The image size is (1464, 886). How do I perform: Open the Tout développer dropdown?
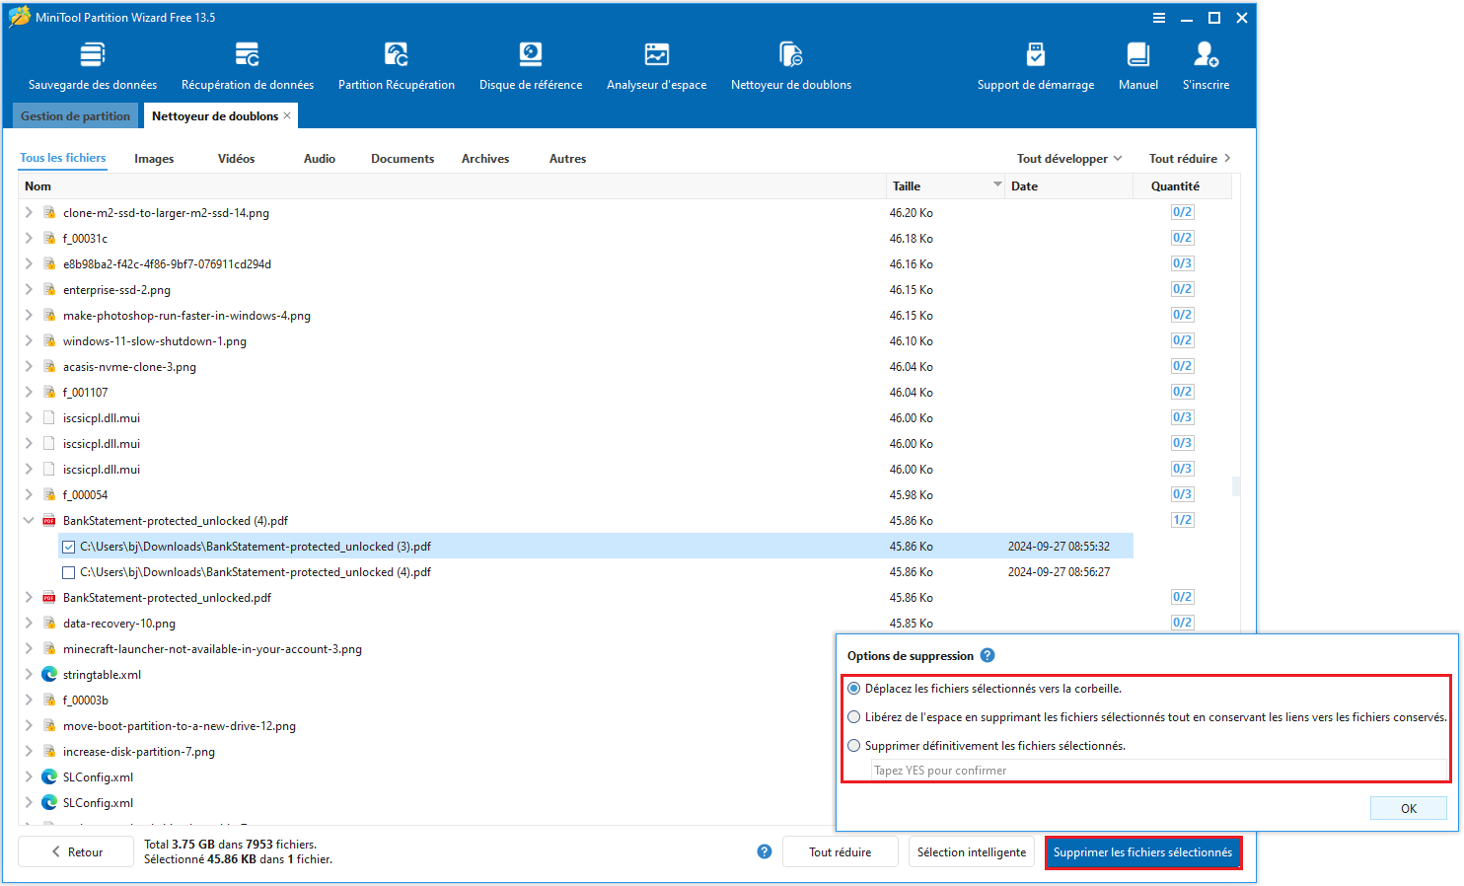tap(1068, 158)
